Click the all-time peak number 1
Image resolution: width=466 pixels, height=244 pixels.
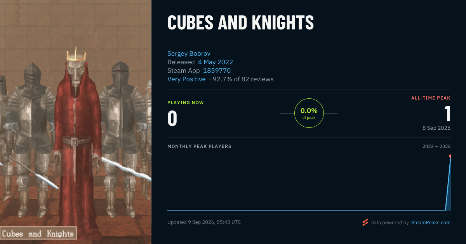(x=447, y=114)
